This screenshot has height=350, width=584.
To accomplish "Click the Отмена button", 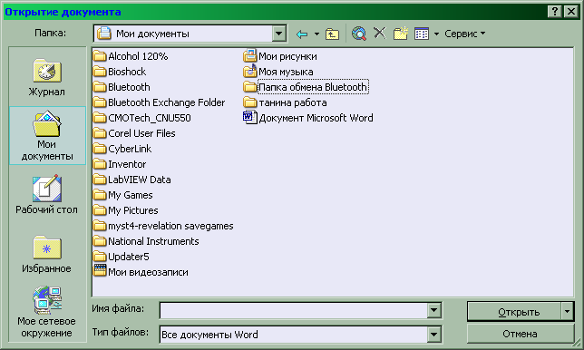I will [x=520, y=334].
